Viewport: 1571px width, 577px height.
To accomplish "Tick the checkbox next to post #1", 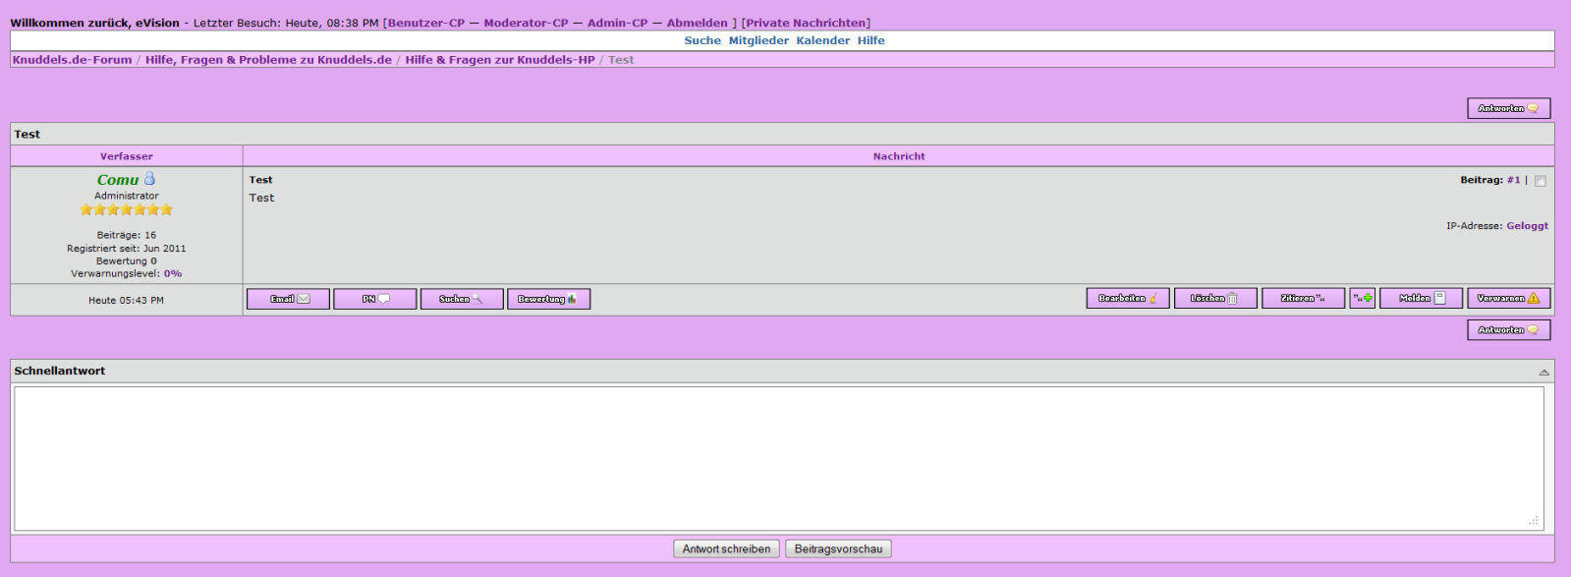I will [1540, 181].
